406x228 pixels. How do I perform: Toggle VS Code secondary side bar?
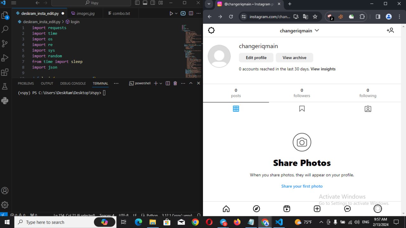pos(153,3)
